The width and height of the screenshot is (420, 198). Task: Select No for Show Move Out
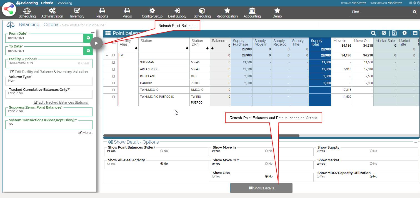tap(266, 164)
